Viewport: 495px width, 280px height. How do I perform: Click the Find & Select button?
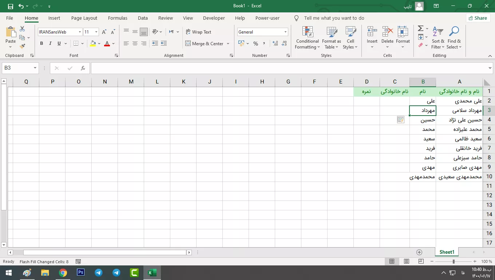coord(454,38)
